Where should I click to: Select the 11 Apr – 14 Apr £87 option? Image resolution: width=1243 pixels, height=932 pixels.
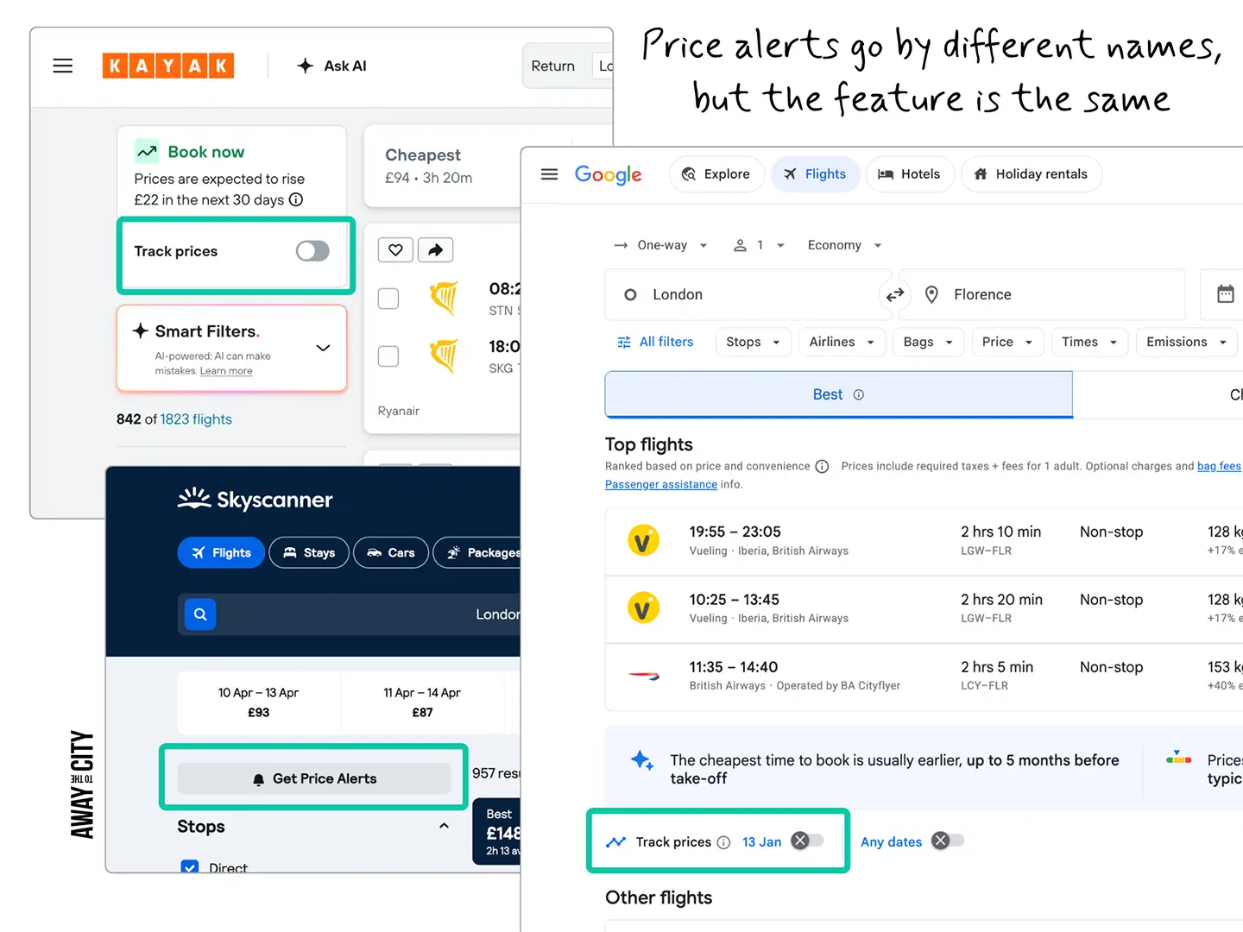pos(422,702)
